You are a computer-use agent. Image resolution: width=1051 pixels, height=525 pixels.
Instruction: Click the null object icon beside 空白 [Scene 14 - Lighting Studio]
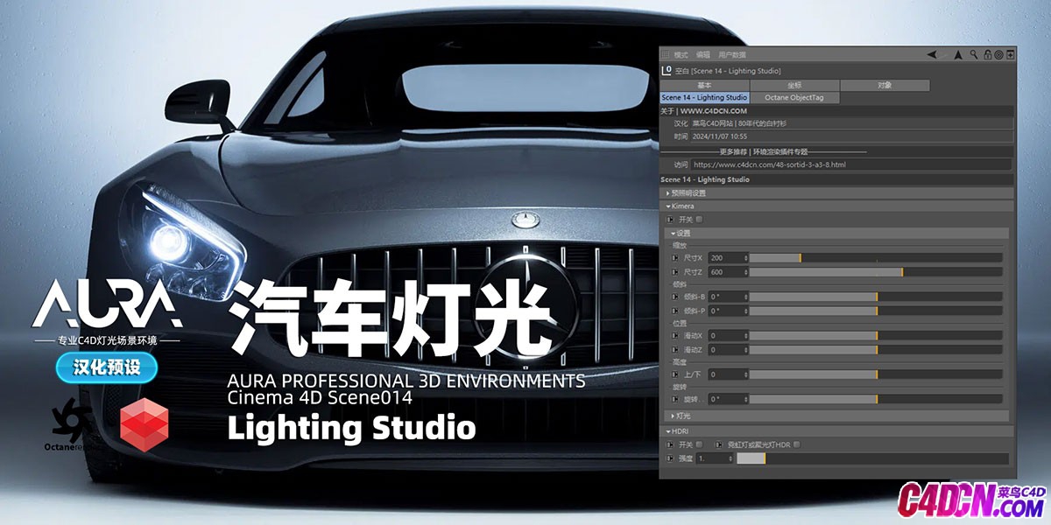(x=667, y=70)
